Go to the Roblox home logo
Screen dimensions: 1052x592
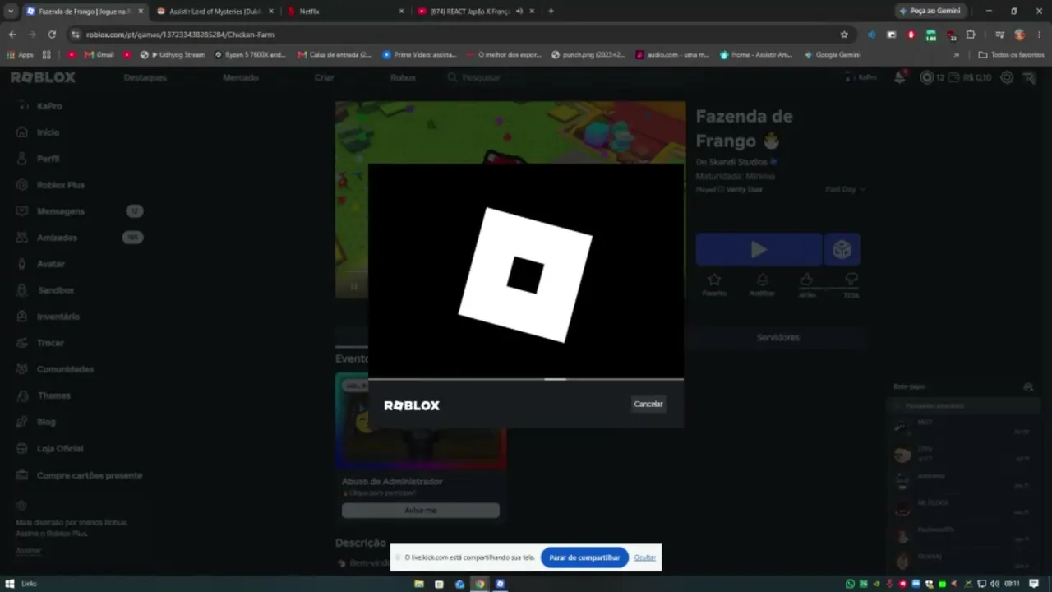43,77
